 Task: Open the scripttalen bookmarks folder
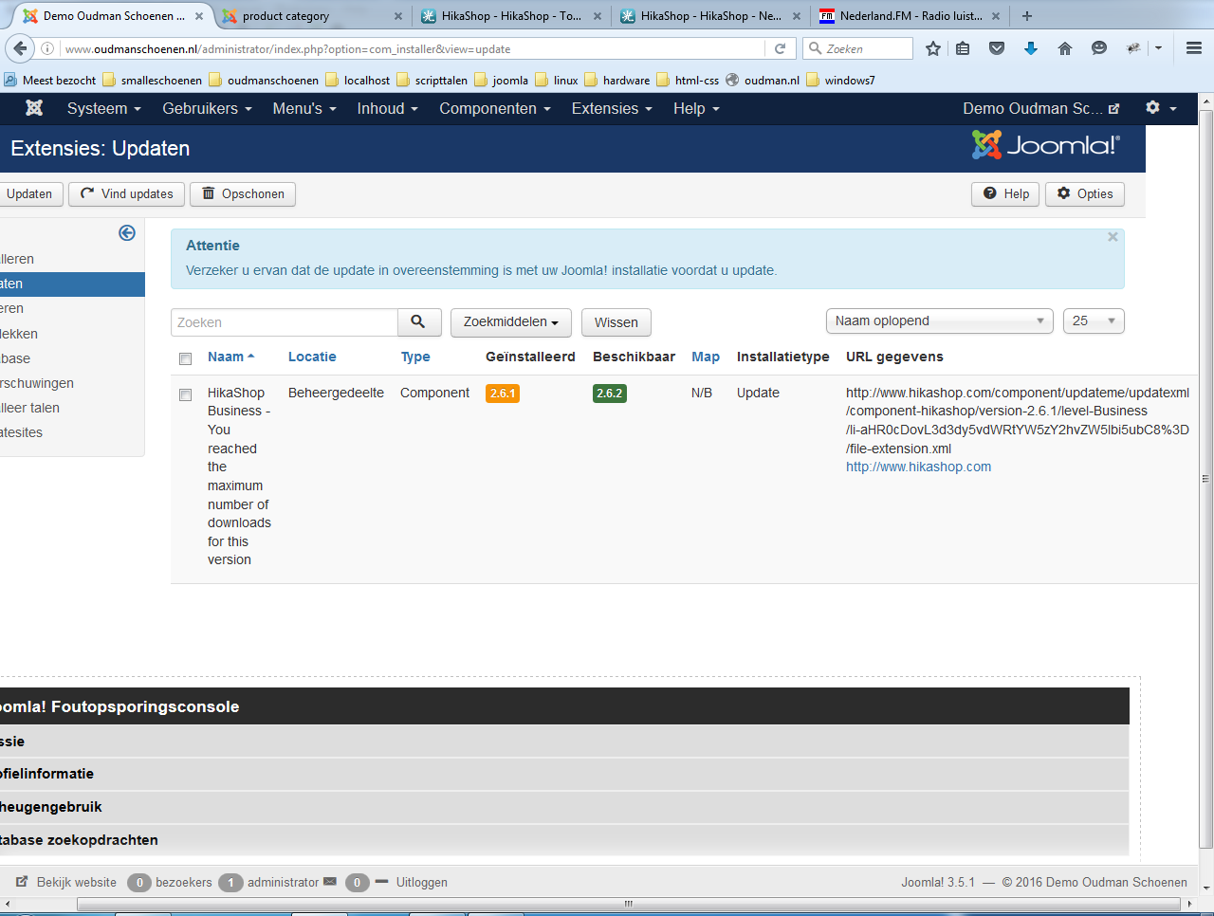pyautogui.click(x=432, y=81)
